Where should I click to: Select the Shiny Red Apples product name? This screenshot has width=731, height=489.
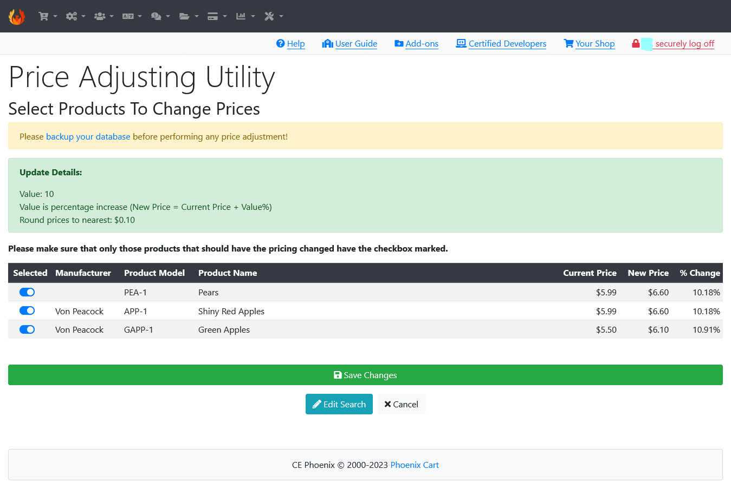point(231,312)
